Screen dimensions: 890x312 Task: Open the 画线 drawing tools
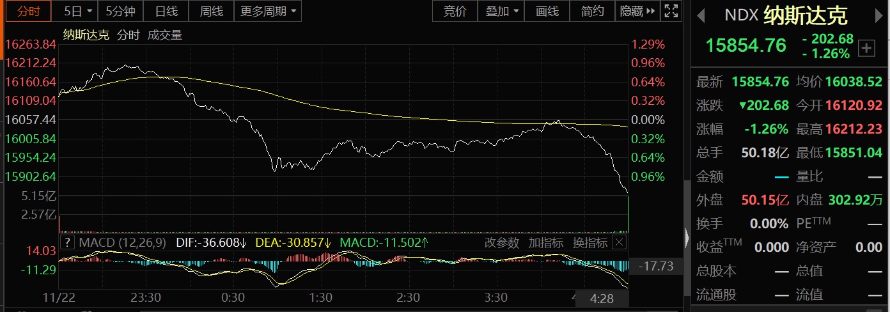point(547,11)
